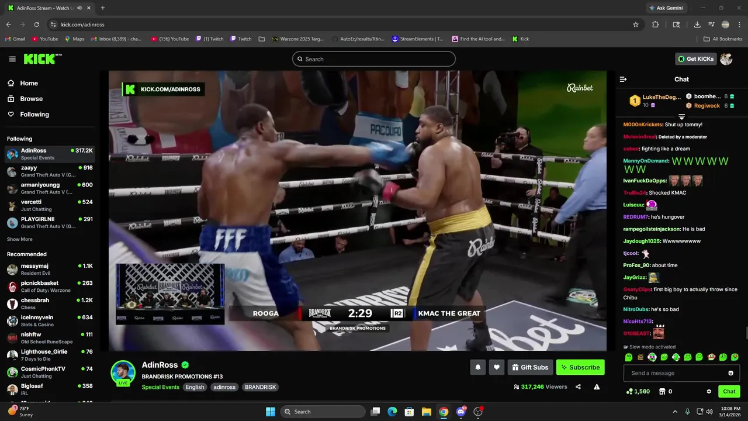Open Chrome media controls icon
This screenshot has height=421, width=748.
711,25
